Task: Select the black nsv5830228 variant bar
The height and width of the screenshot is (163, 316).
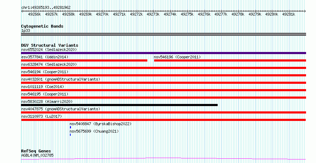Action: [x=119, y=105]
